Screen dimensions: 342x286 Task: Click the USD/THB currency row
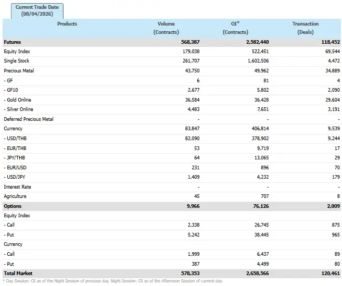[17, 138]
